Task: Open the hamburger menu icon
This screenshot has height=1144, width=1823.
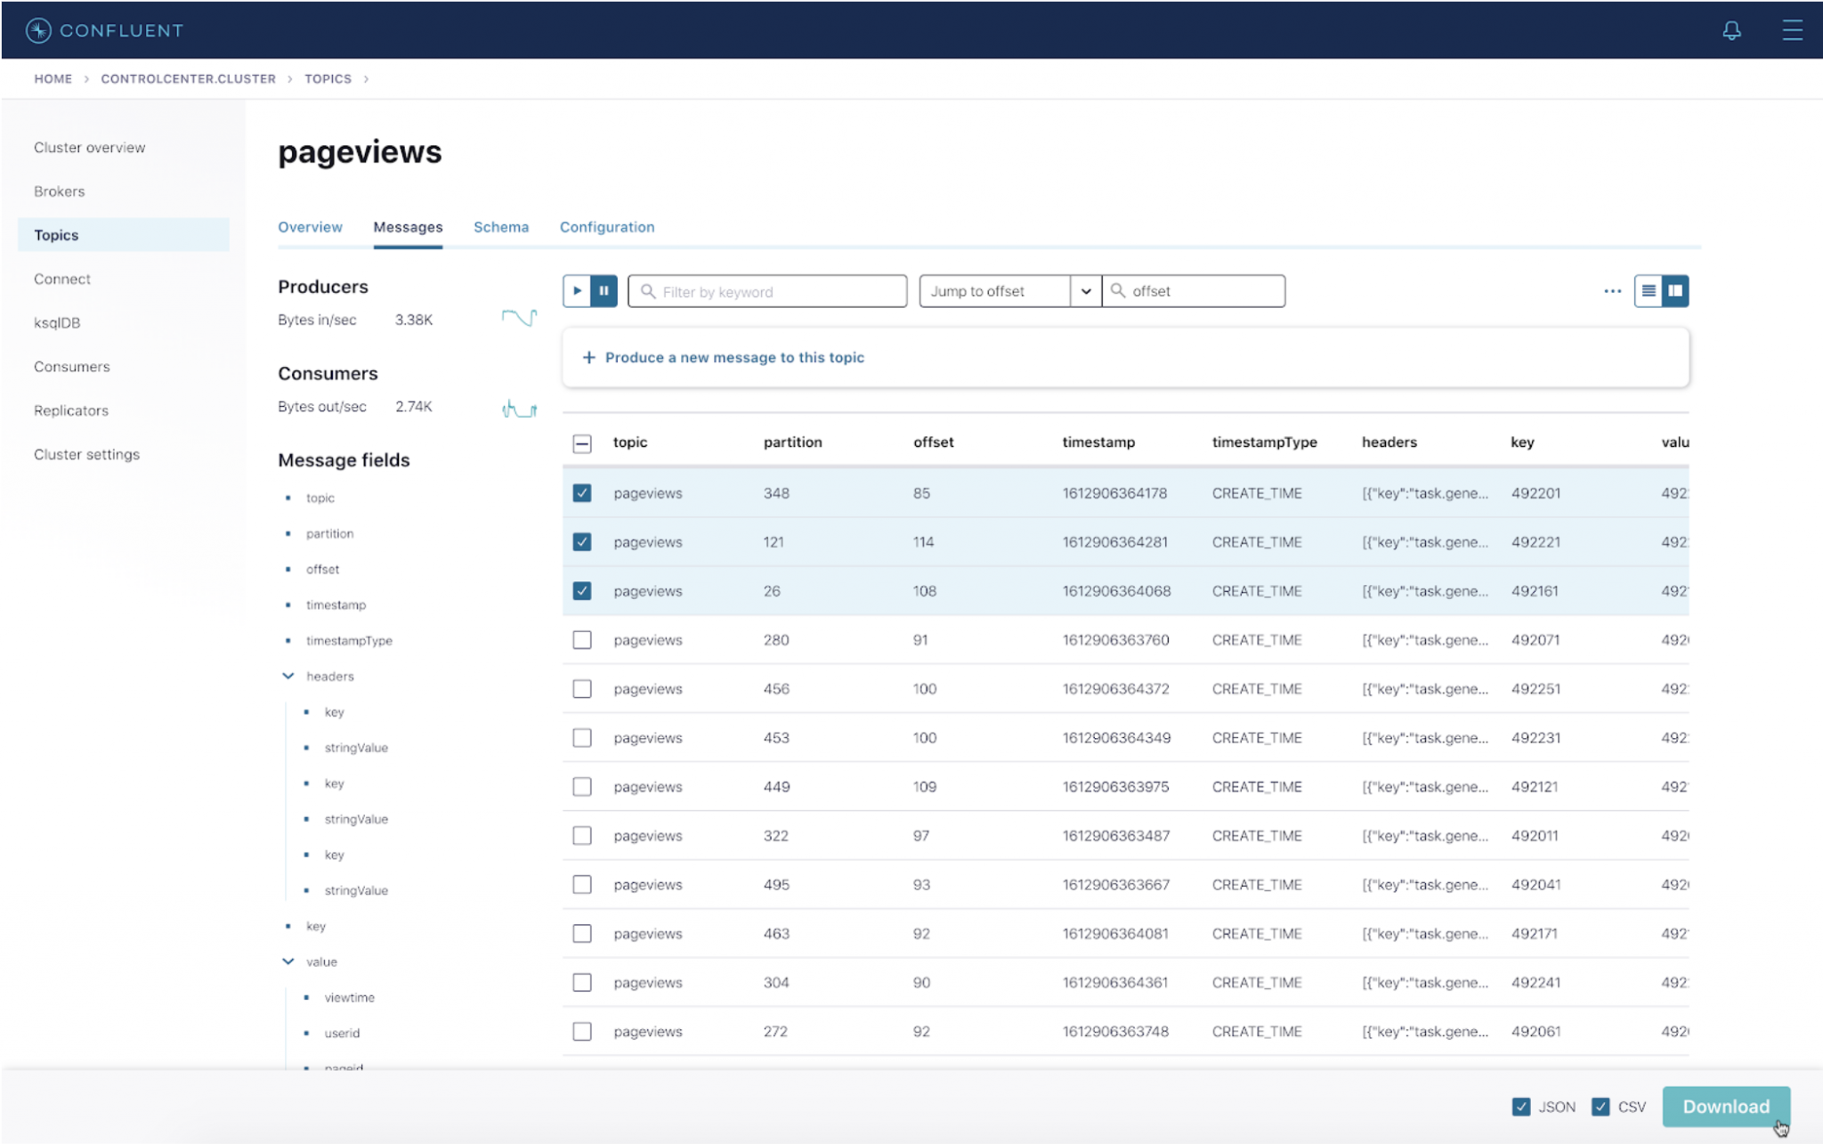Action: coord(1791,30)
